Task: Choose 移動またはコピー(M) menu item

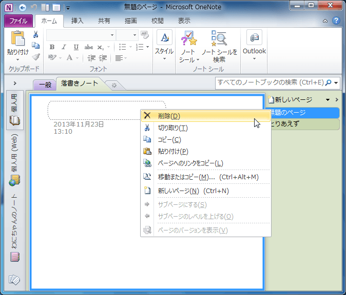Action: (206, 177)
